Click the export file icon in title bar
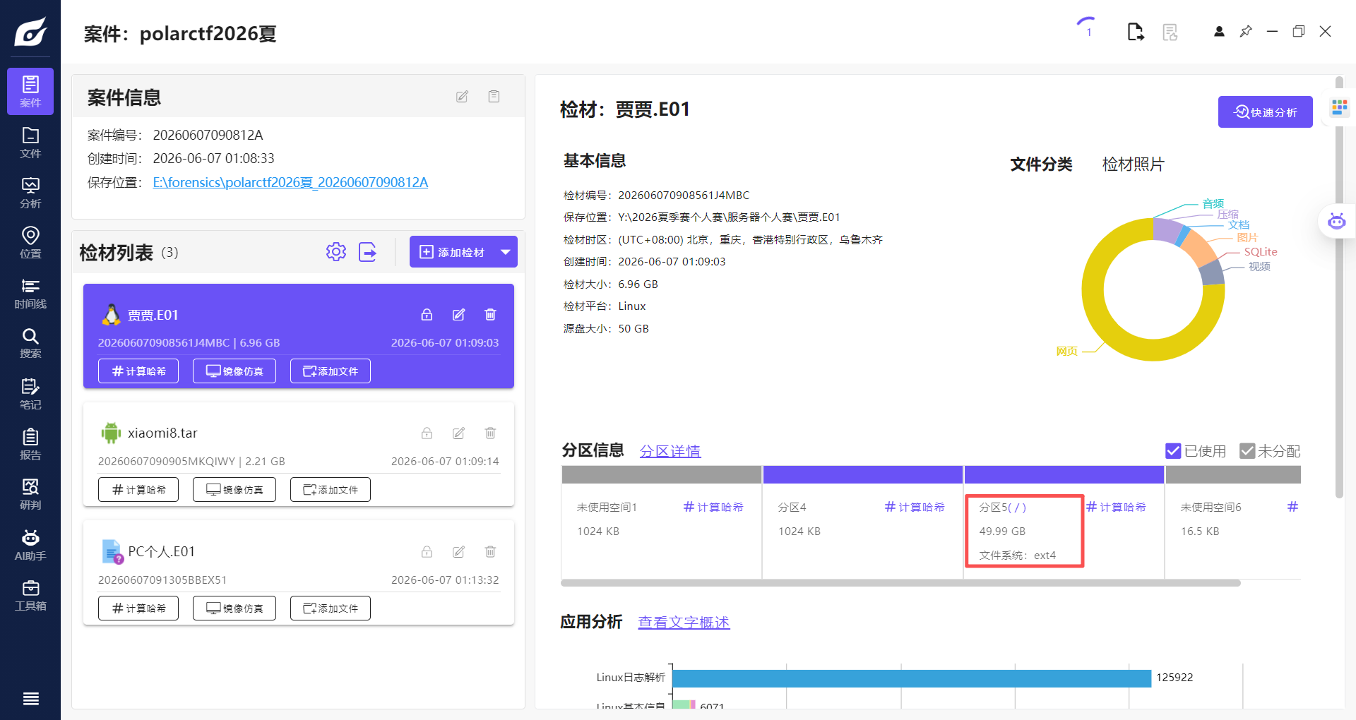The width and height of the screenshot is (1356, 720). click(x=1135, y=32)
